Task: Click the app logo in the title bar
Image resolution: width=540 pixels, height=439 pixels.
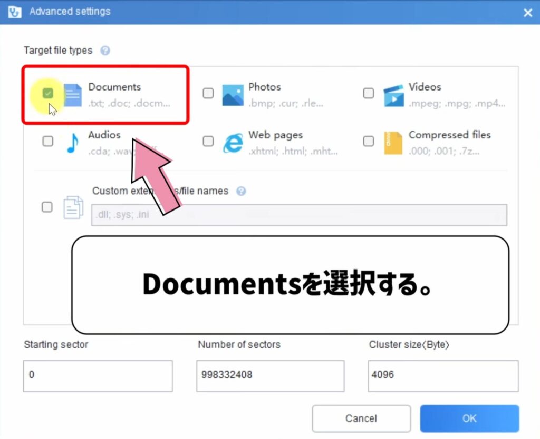Action: [14, 12]
